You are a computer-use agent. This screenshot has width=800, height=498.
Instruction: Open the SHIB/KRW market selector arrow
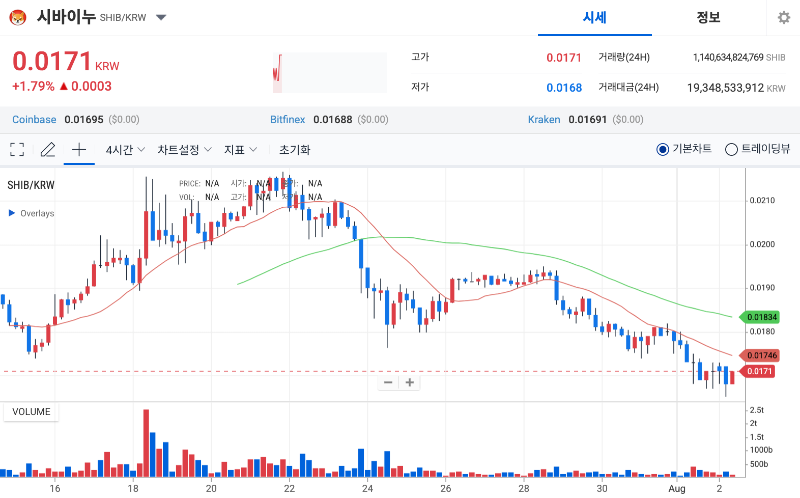click(161, 18)
